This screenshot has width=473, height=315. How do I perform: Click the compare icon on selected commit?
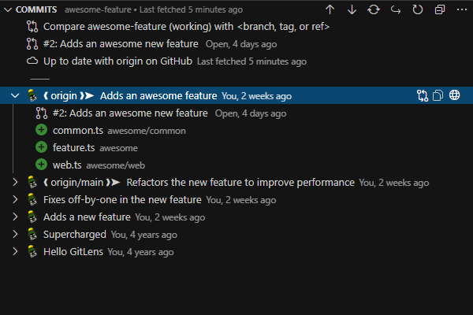coord(423,96)
